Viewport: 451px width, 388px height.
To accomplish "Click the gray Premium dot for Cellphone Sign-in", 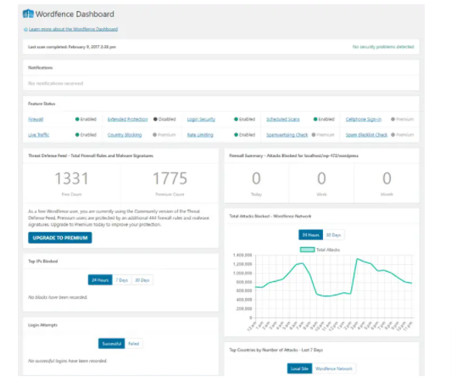I will coord(393,119).
